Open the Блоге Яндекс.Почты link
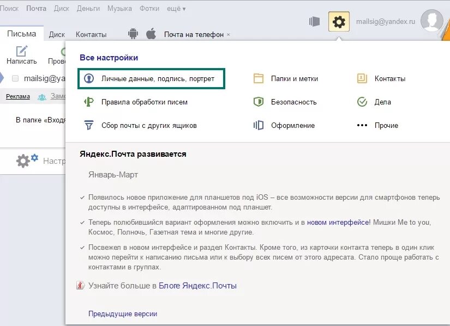450x326 pixels. coord(197,286)
